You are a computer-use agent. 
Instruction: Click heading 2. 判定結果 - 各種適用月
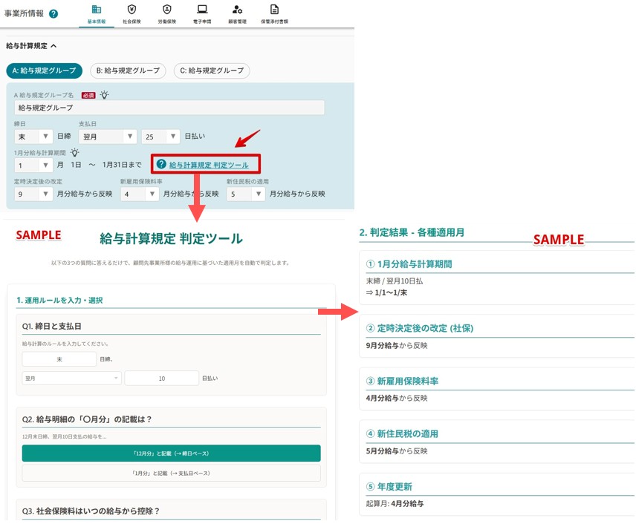tap(412, 232)
